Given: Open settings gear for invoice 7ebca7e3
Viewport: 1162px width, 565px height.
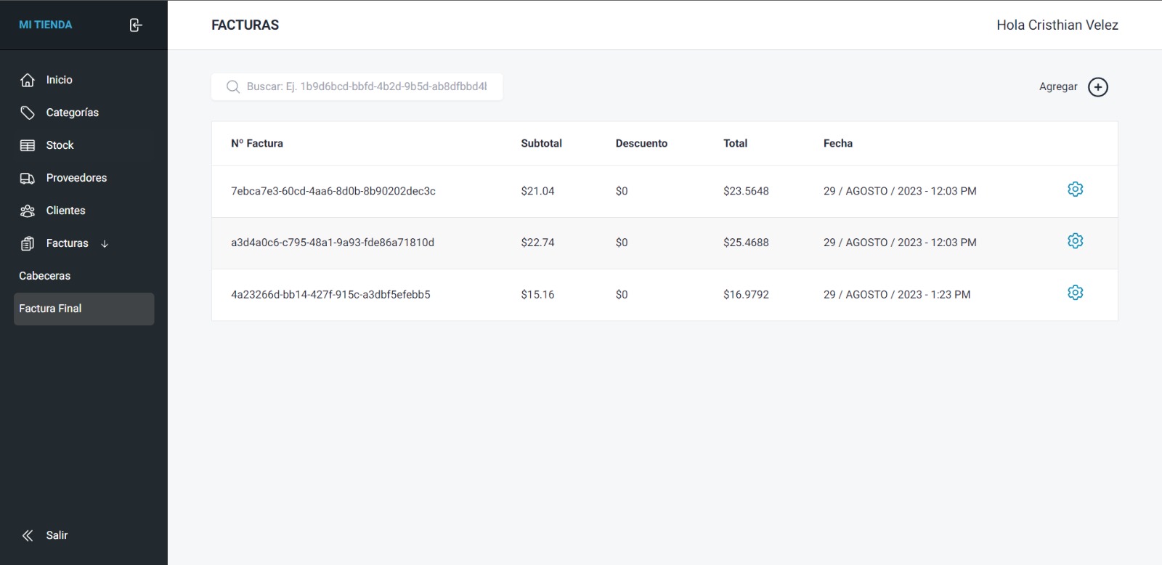Looking at the screenshot, I should point(1075,190).
